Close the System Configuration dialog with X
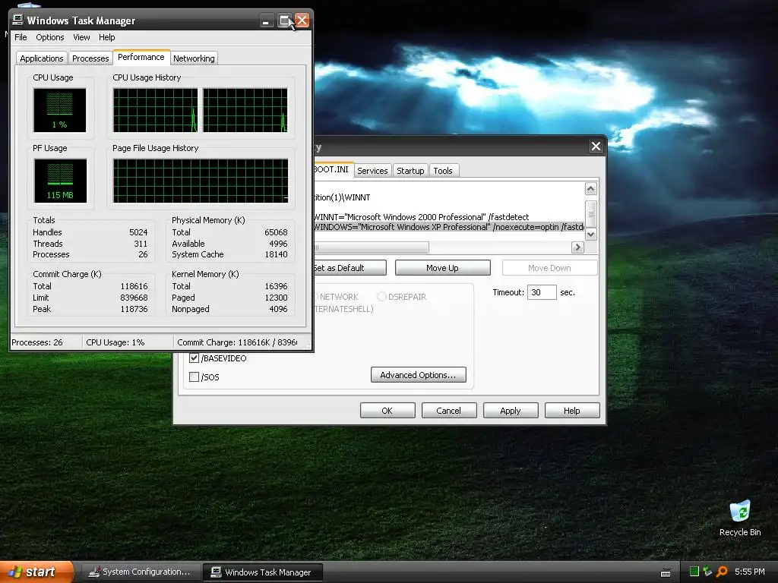 click(x=596, y=147)
